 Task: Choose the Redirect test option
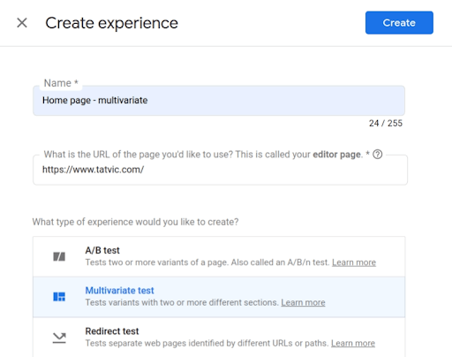click(x=219, y=338)
